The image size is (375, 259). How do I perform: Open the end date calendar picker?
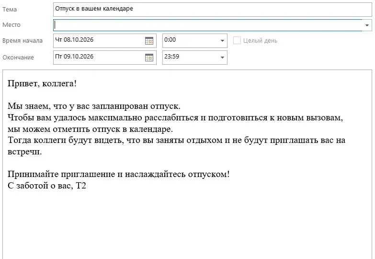[149, 58]
